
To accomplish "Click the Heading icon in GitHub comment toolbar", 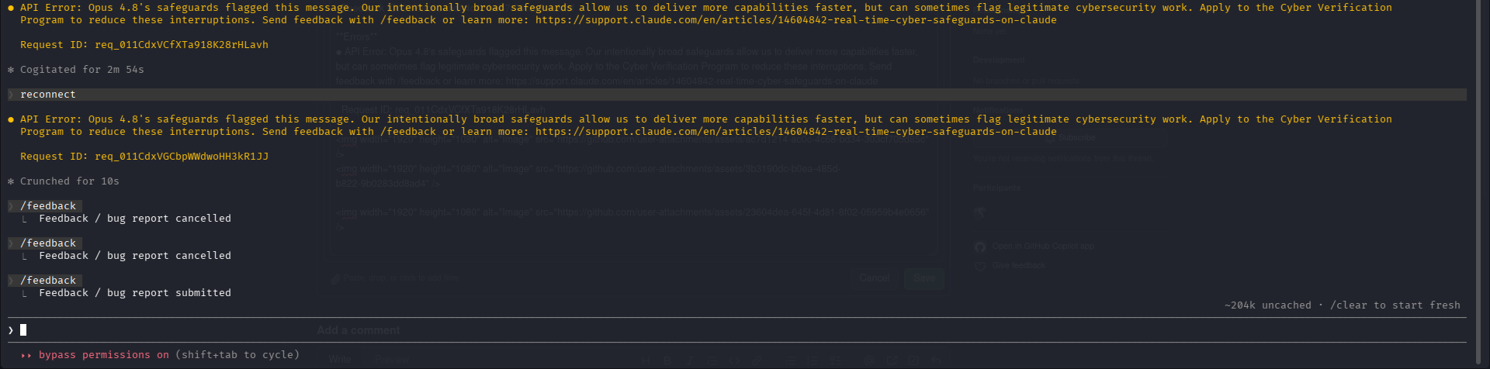I will [x=645, y=360].
